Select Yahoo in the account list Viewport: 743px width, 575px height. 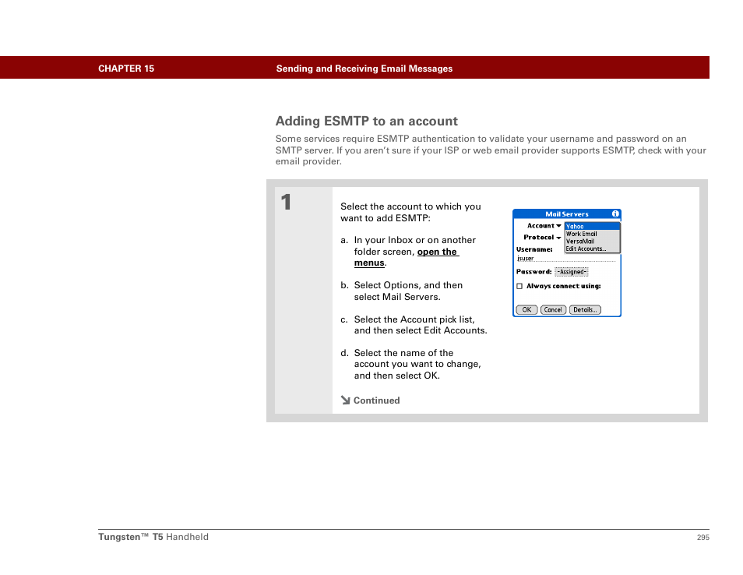592,226
